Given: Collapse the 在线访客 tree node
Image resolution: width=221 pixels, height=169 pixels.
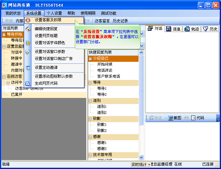Looking at the screenshot, I should [4, 76].
